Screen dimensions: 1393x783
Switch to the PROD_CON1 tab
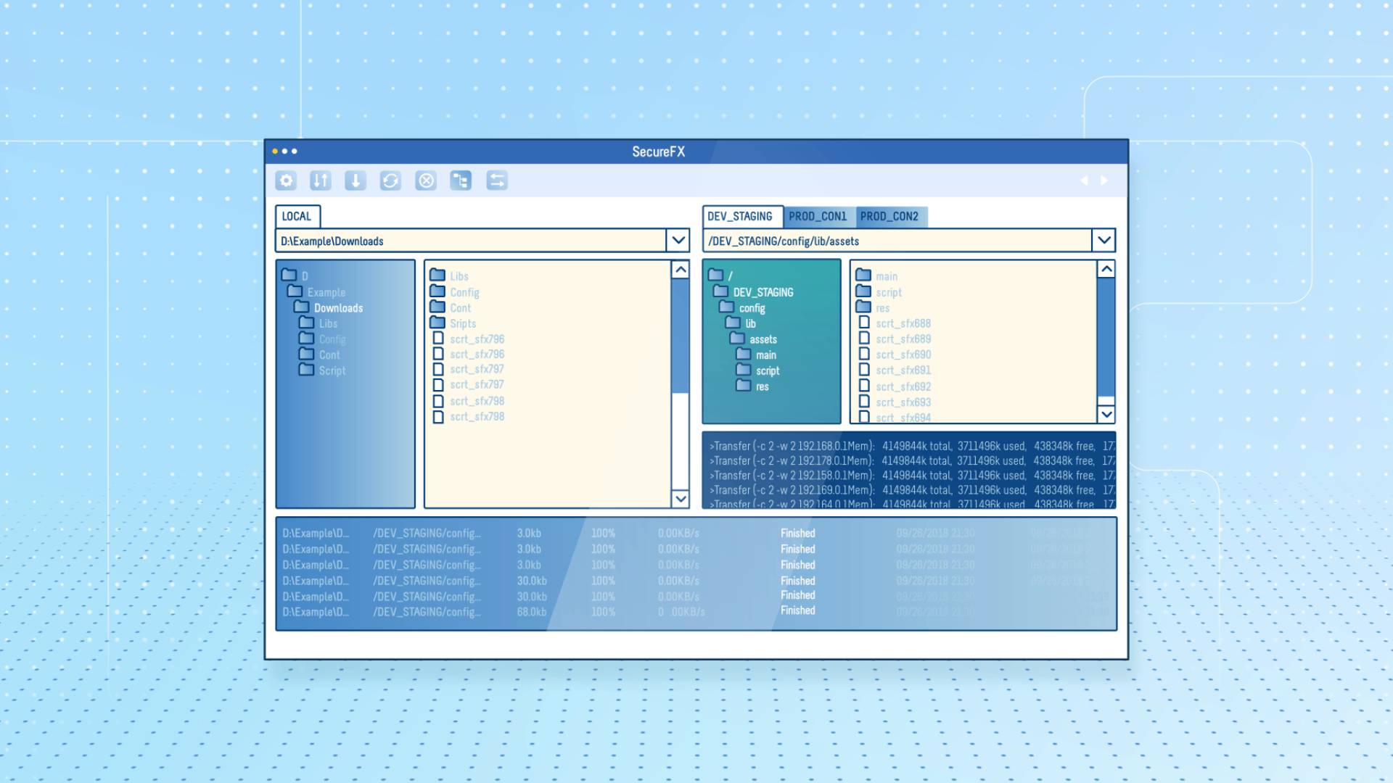click(x=818, y=216)
